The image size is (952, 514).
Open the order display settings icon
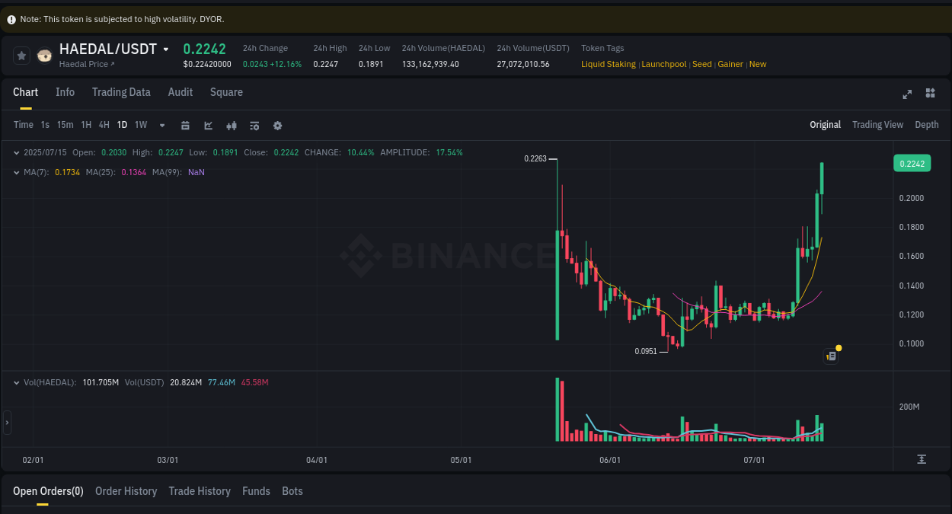click(254, 125)
